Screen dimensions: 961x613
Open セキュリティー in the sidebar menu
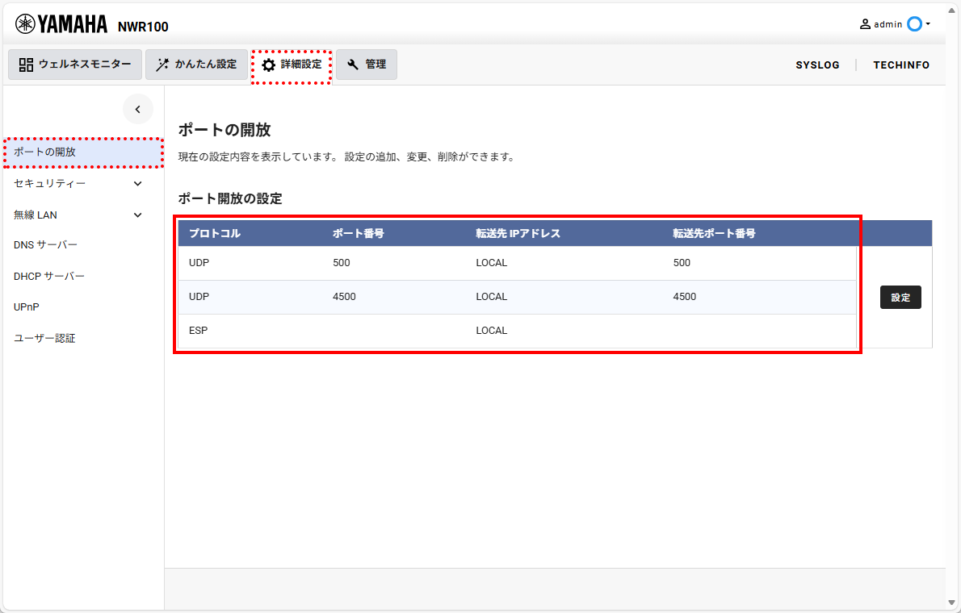point(49,184)
